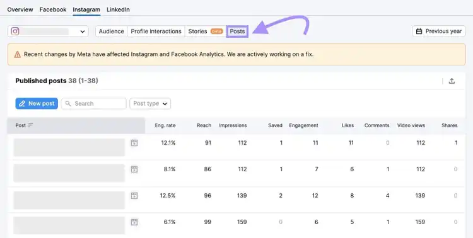The image size is (473, 238).
Task: Sort table by Impressions column
Action: [x=233, y=125]
